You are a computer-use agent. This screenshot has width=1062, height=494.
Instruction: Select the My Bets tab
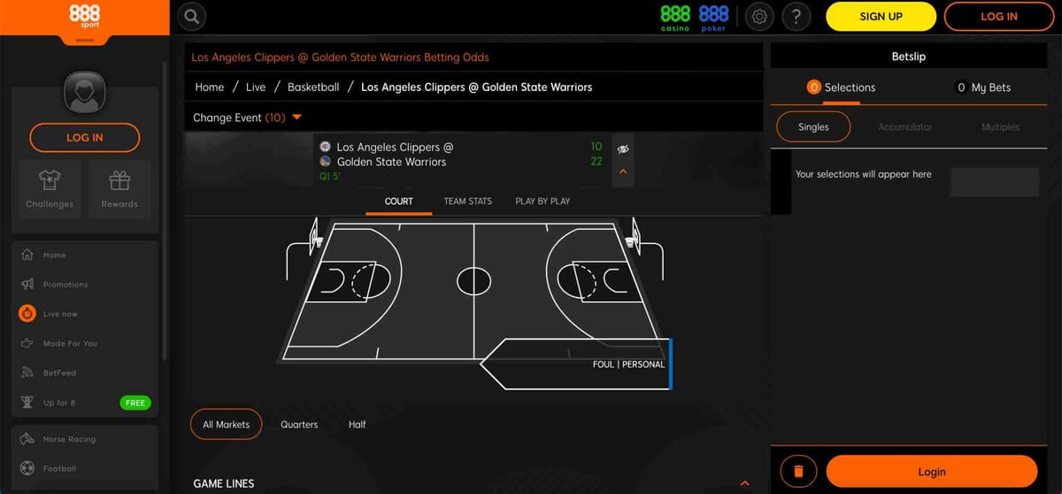click(x=983, y=87)
